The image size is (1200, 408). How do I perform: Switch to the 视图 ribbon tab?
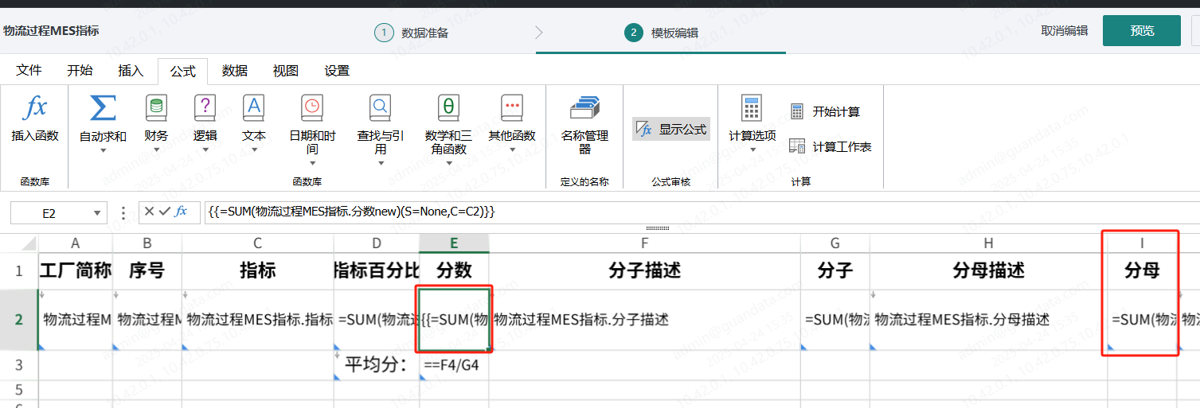(x=285, y=71)
